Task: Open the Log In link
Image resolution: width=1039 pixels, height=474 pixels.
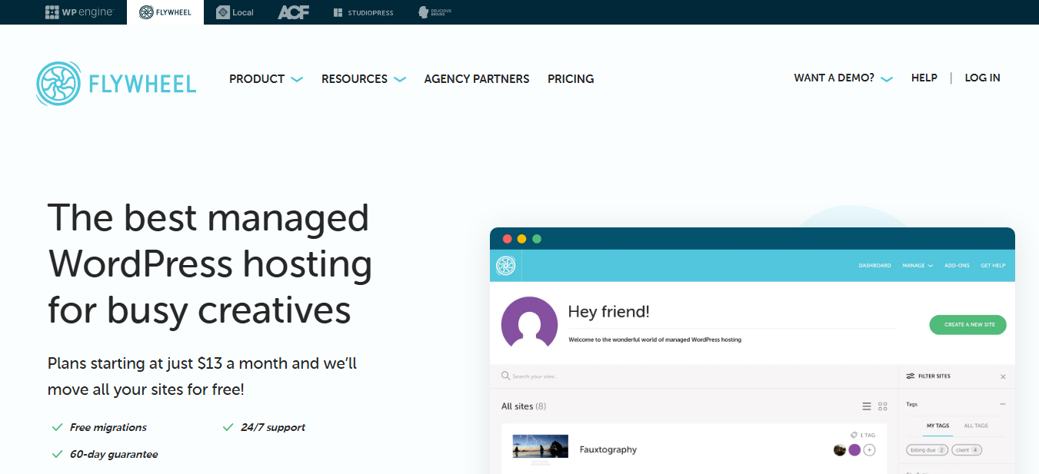Action: click(x=983, y=78)
